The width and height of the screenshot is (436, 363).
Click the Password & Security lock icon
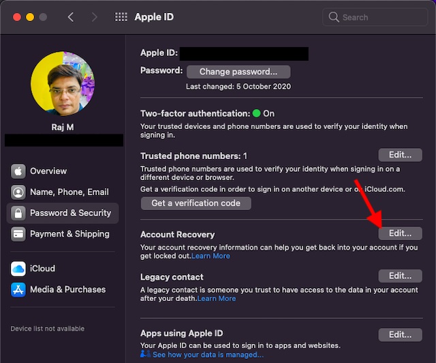tap(18, 213)
